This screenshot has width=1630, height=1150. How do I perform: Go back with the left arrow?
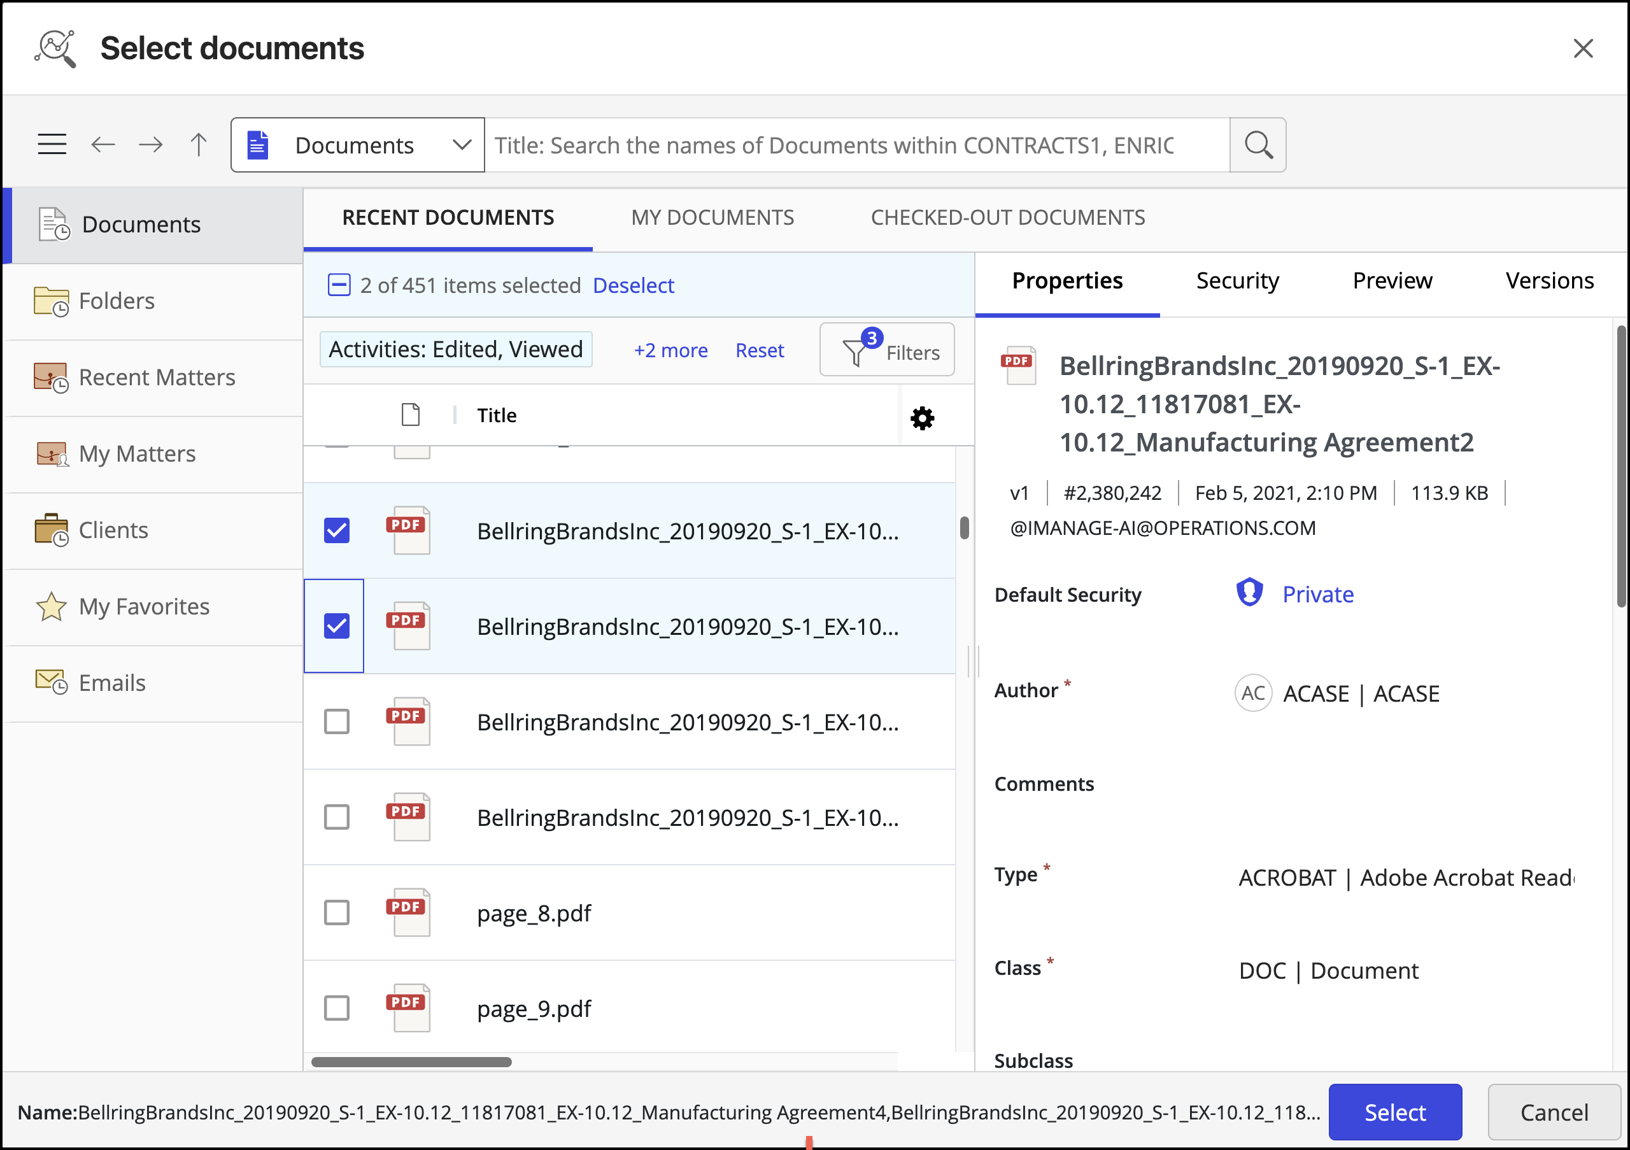pyautogui.click(x=104, y=145)
